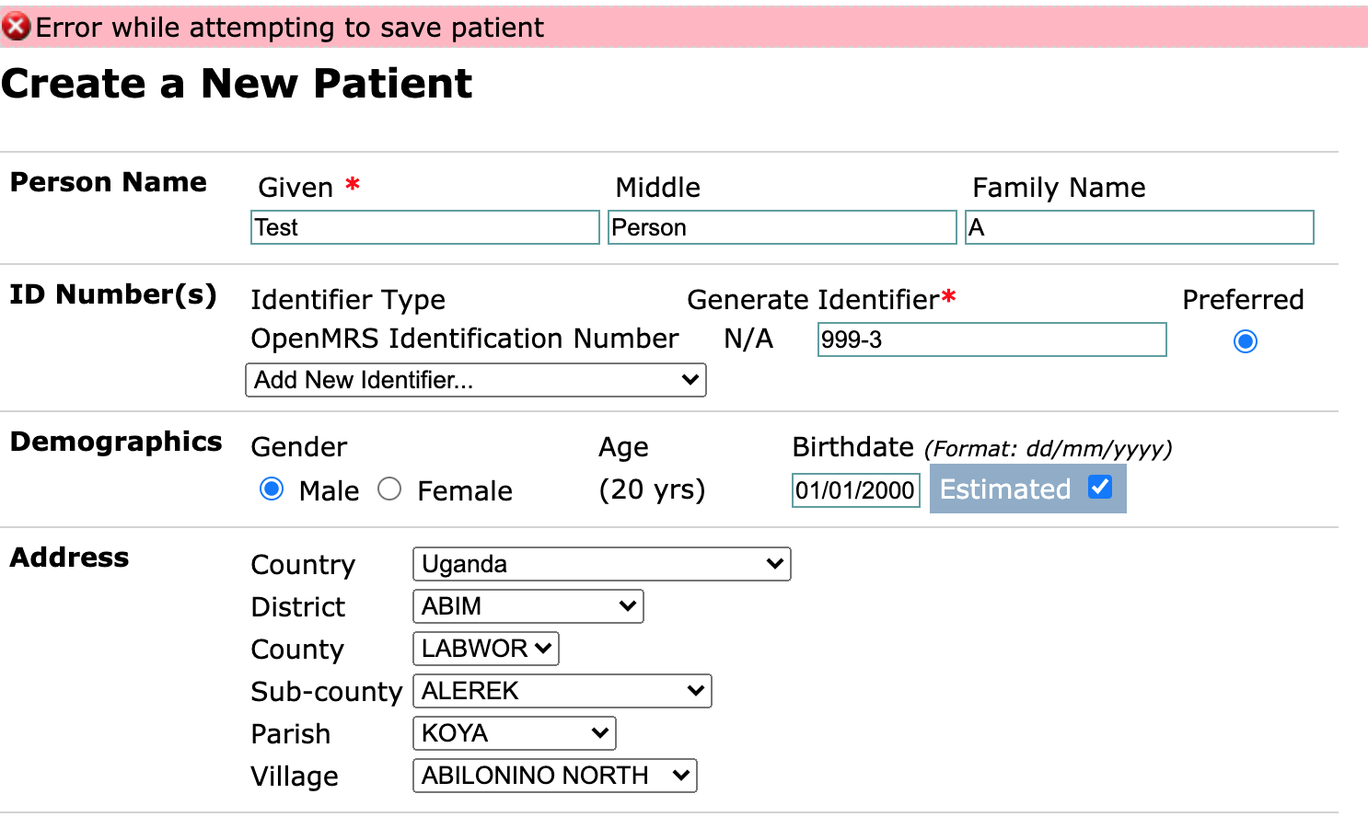Click the Given name field containing Test
The height and width of the screenshot is (817, 1368).
pyautogui.click(x=425, y=227)
